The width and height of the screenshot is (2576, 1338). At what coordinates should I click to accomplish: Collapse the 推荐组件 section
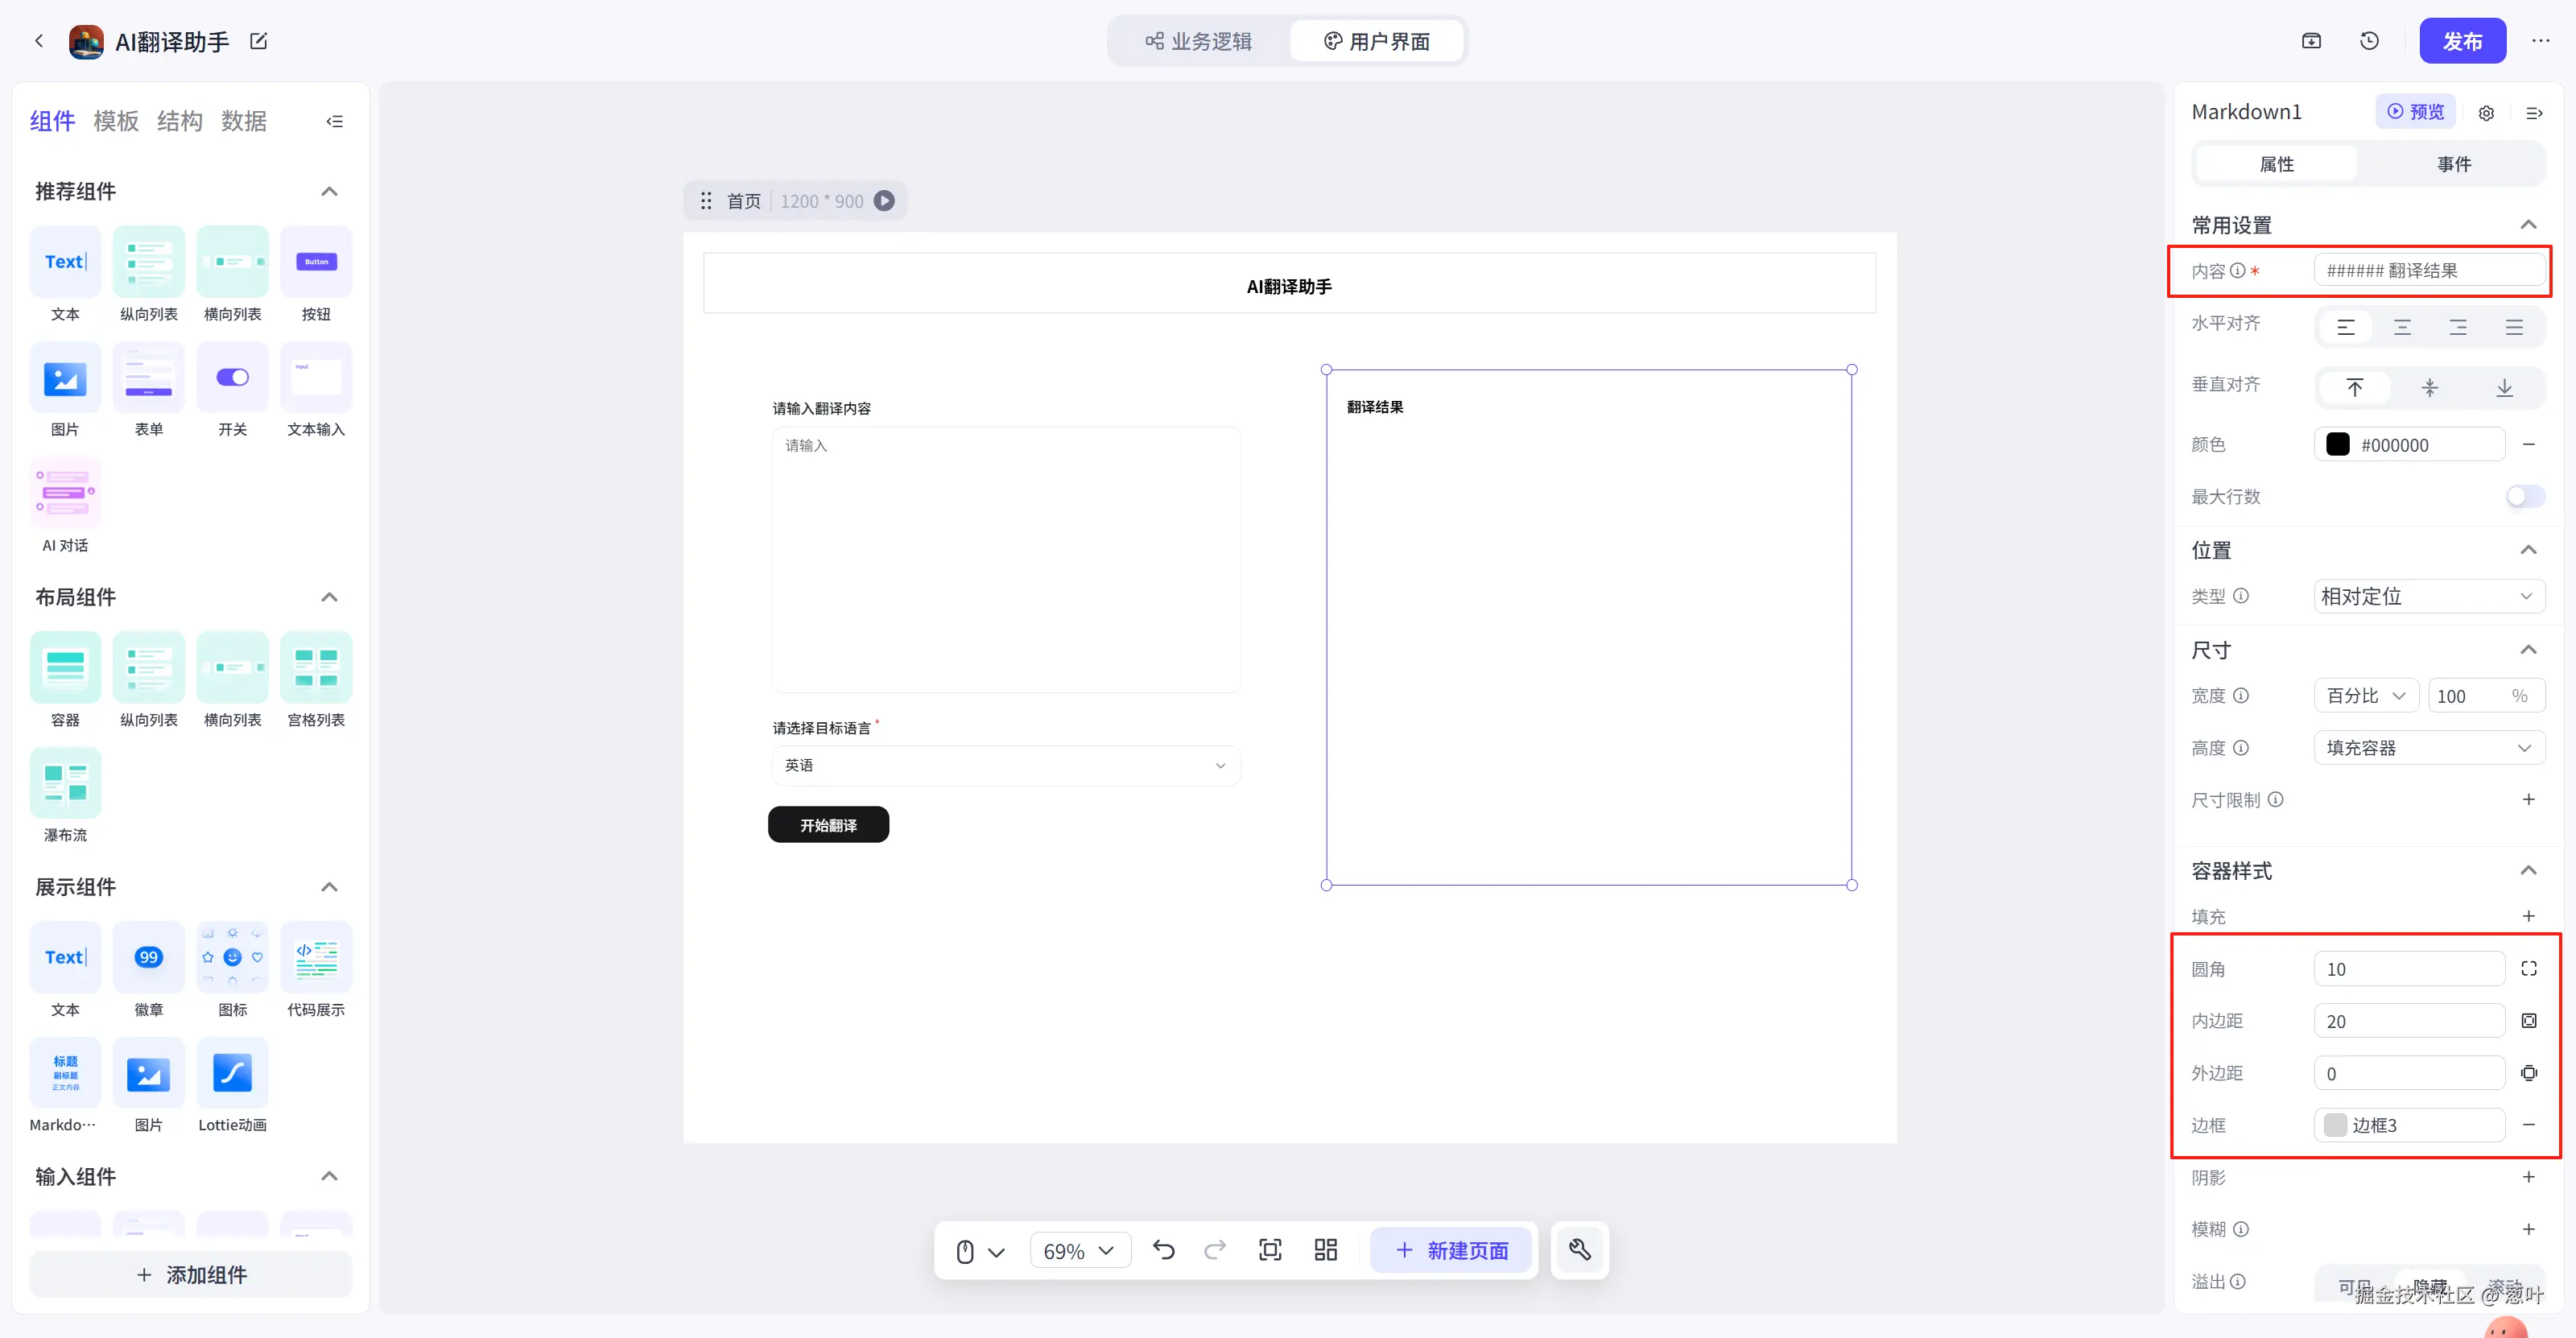329,191
